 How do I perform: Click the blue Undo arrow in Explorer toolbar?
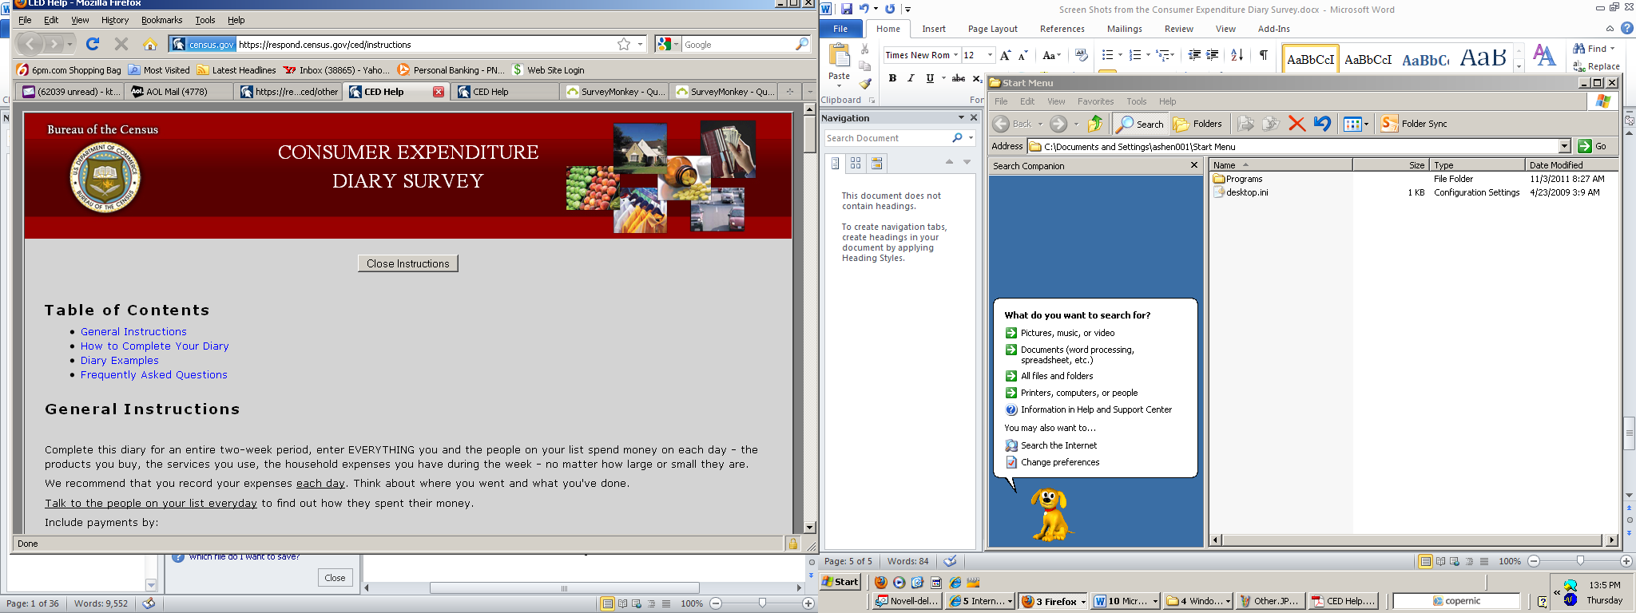(x=1322, y=124)
